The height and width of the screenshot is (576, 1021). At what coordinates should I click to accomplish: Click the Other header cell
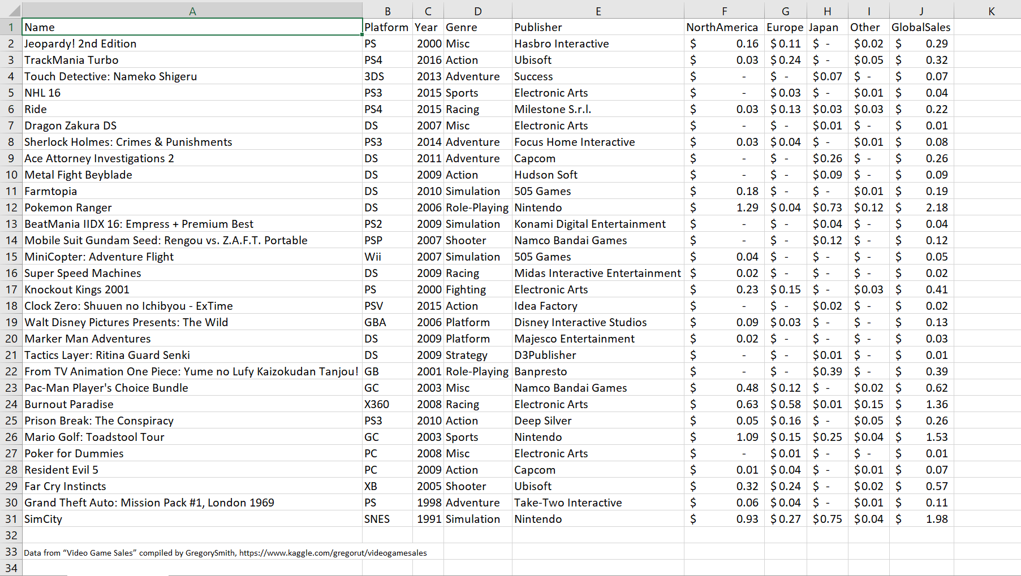tap(869, 27)
